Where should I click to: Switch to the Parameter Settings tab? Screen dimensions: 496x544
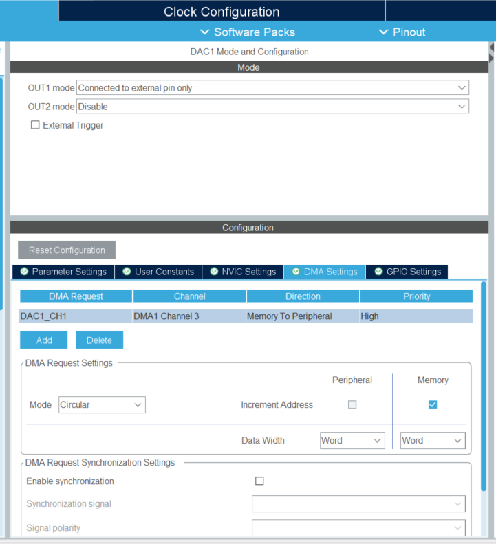click(x=63, y=272)
